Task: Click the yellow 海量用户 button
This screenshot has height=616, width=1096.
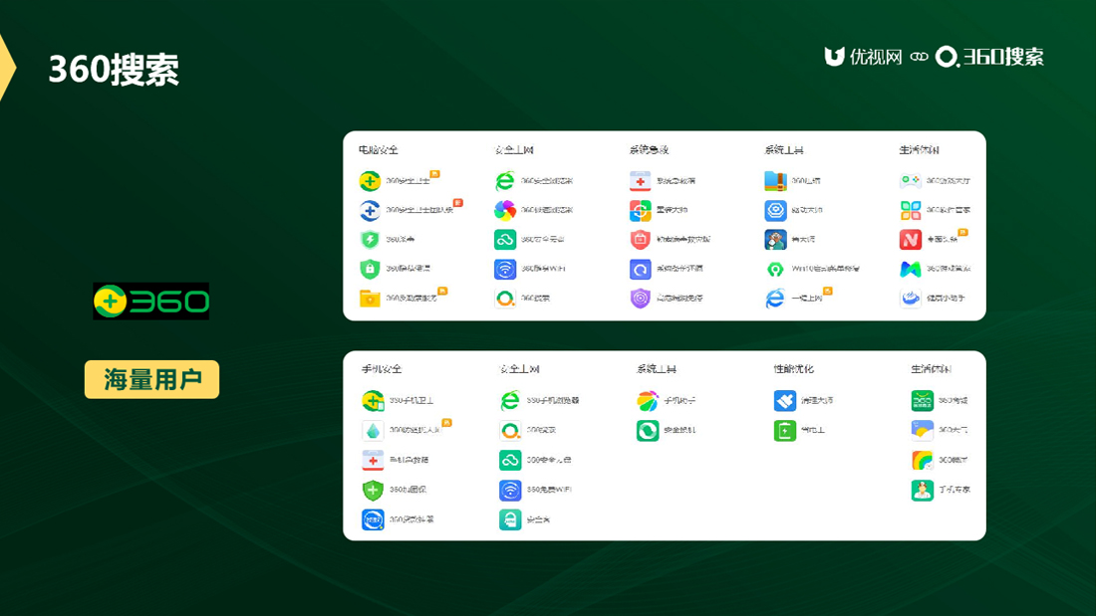Action: [151, 379]
